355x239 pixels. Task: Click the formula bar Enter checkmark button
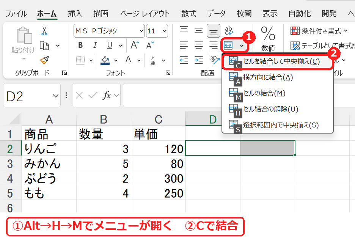coord(93,95)
